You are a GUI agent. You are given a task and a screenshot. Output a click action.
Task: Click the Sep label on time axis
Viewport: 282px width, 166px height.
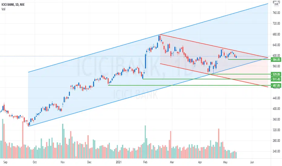[x=5, y=162]
